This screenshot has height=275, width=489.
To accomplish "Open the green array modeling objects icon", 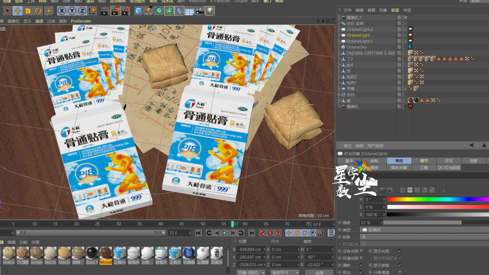I will pyautogui.click(x=169, y=11).
